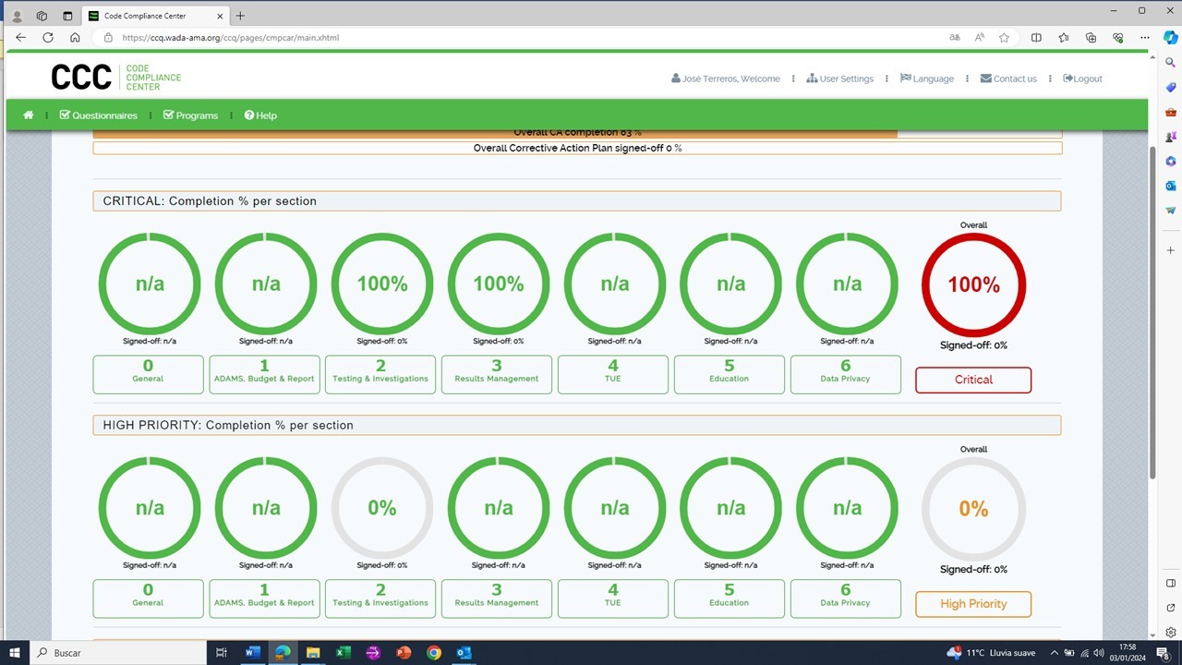
Task: Open the Edge sidebar tools briefcase icon
Action: [x=1170, y=112]
